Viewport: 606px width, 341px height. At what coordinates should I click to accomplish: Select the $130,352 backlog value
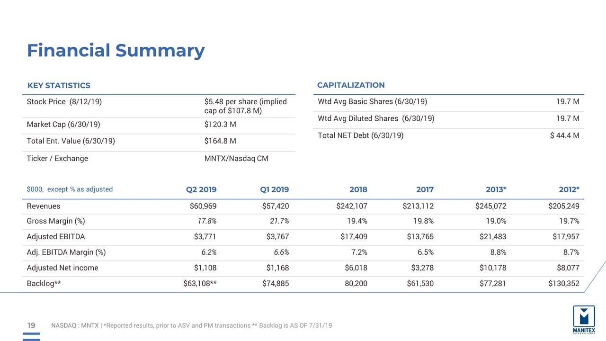point(564,284)
